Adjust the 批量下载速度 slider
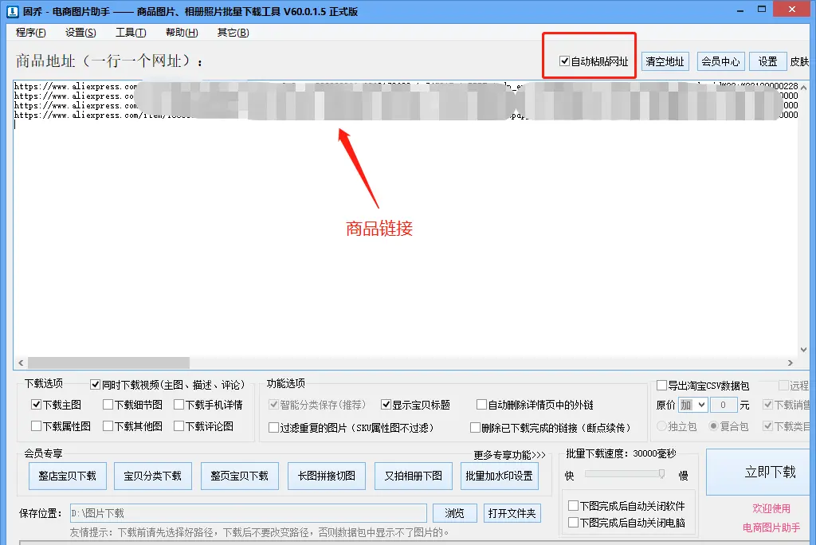Screen dimensions: 816x545 661,474
